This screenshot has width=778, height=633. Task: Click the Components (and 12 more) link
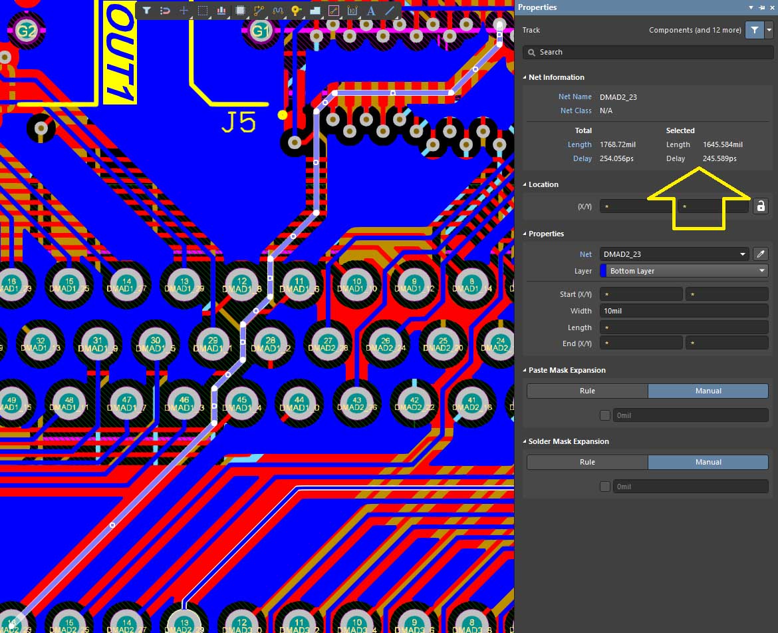(x=694, y=30)
